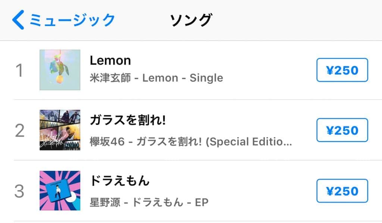Tap the ソング page title
The width and height of the screenshot is (382, 223).
click(x=191, y=20)
